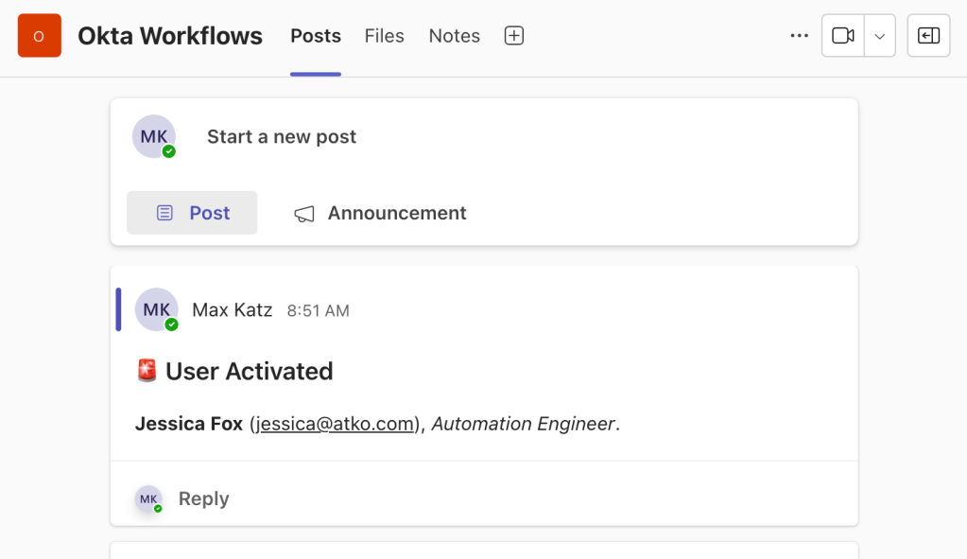Open the jessica@atko.com email link
967x559 pixels.
point(335,424)
